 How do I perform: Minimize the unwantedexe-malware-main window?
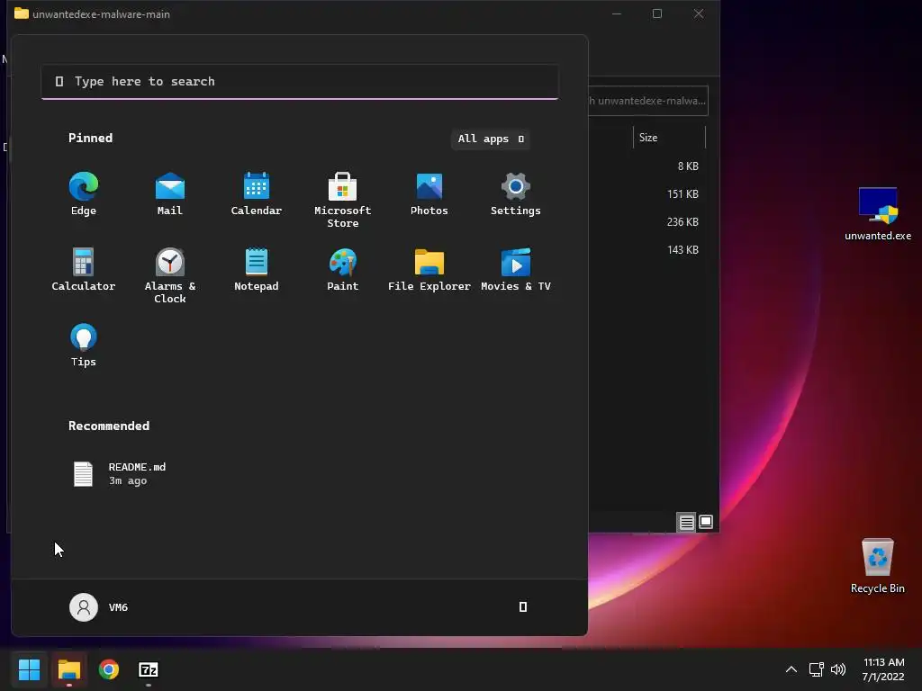pyautogui.click(x=617, y=13)
